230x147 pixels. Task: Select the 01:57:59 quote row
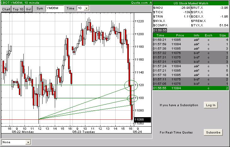[x=191, y=44]
